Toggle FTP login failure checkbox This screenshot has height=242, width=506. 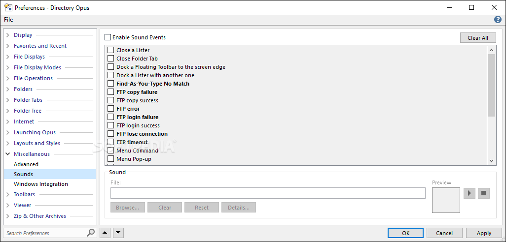(110, 117)
